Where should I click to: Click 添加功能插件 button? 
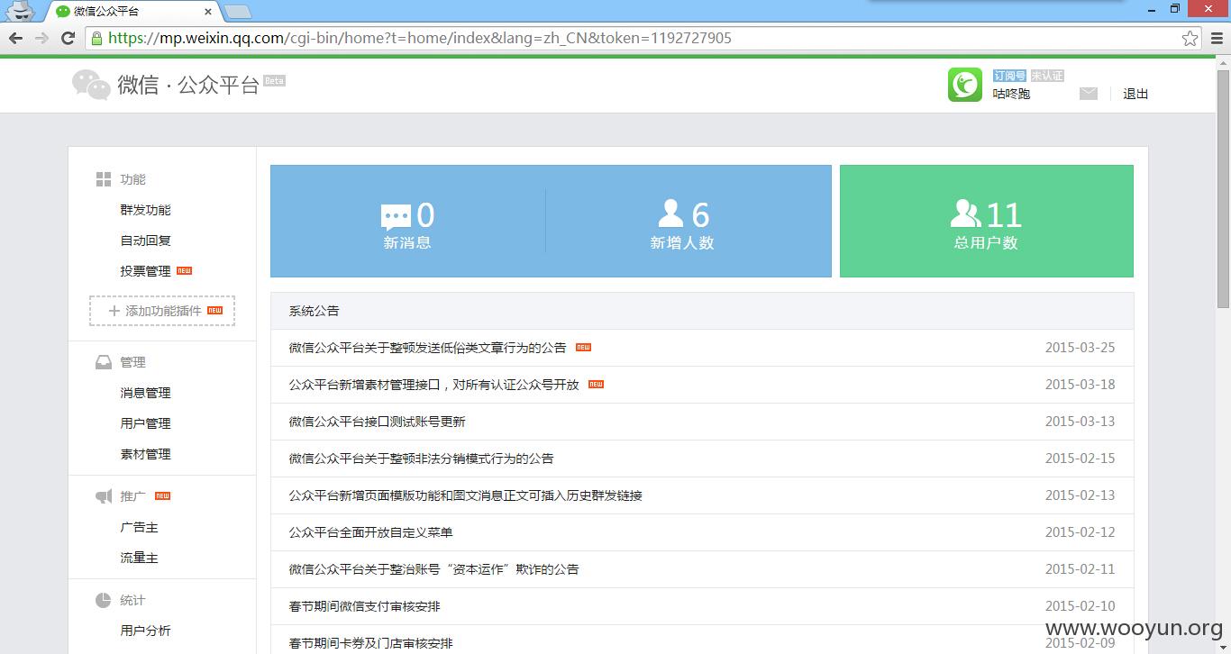(162, 311)
